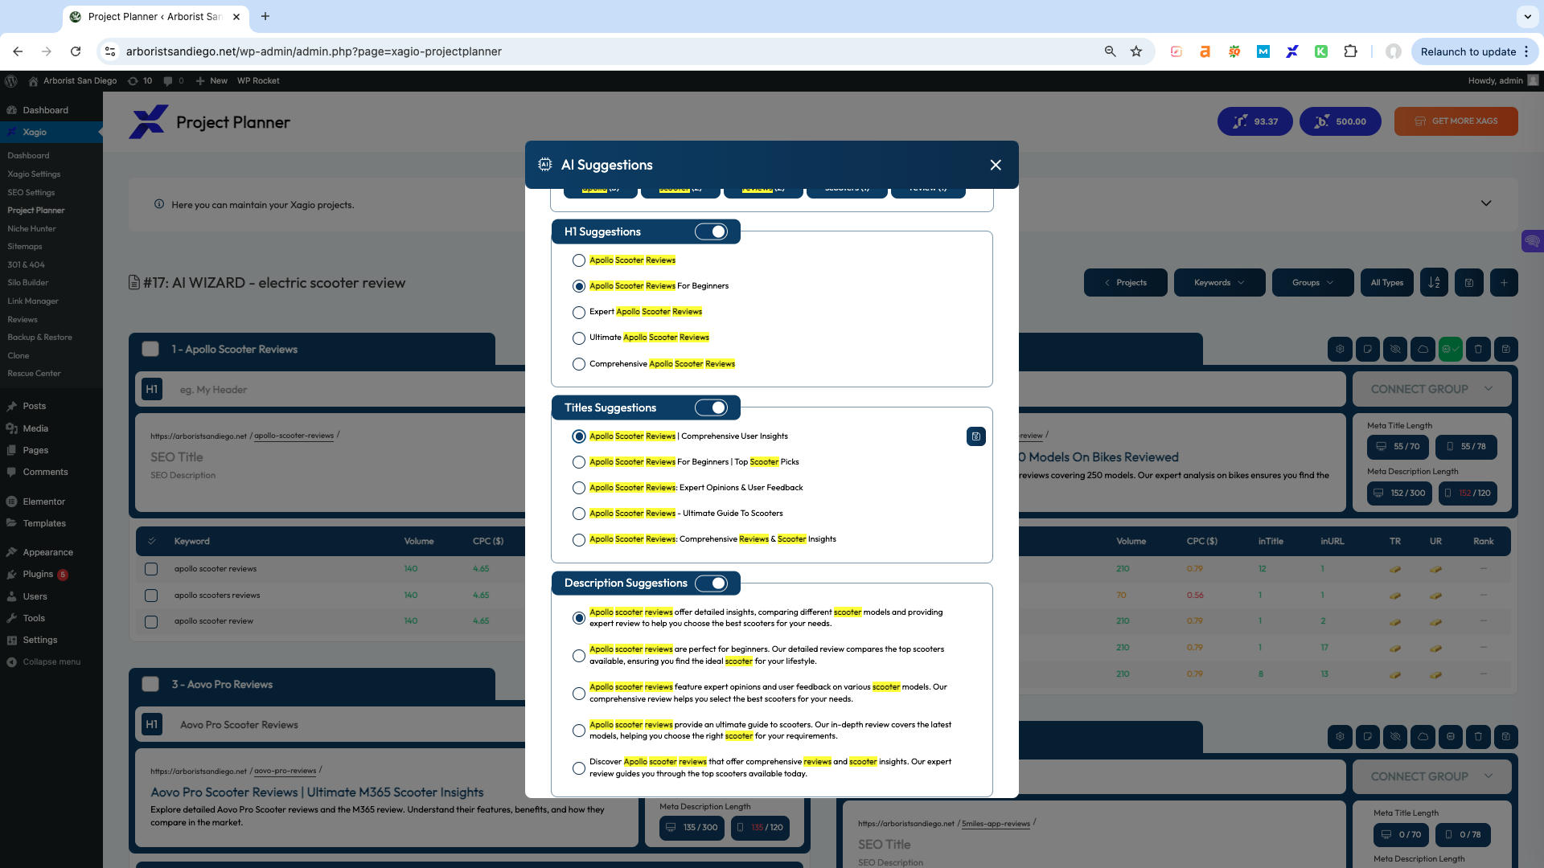Open Elementor in the WordPress sidebar

pyautogui.click(x=43, y=502)
